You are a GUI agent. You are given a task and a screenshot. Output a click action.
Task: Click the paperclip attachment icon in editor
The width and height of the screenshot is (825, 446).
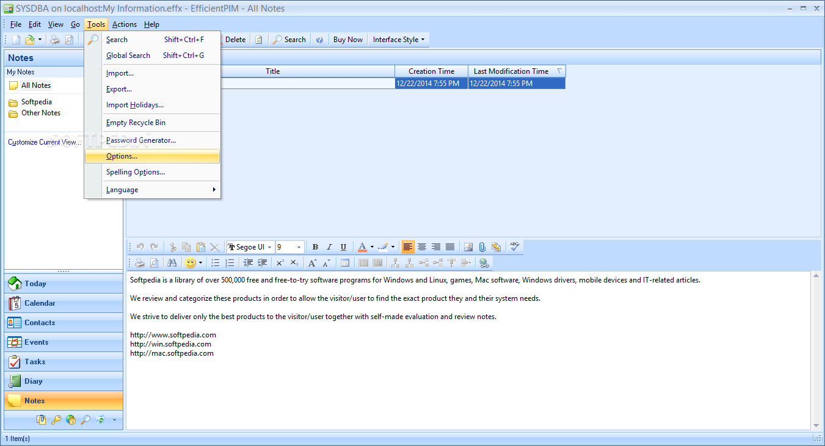(x=482, y=247)
